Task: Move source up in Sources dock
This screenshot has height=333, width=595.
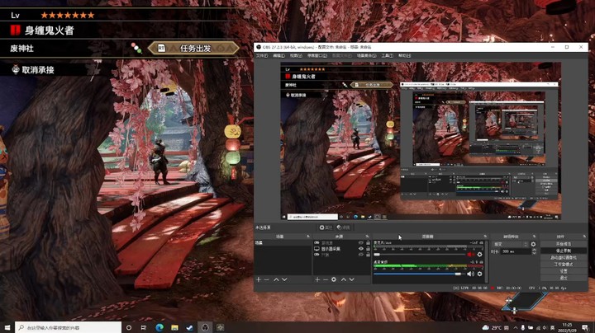Action: pyautogui.click(x=344, y=279)
